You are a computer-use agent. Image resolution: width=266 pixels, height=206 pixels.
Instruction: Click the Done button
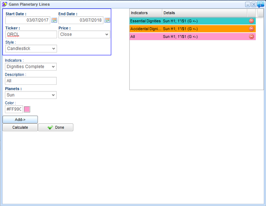point(55,127)
